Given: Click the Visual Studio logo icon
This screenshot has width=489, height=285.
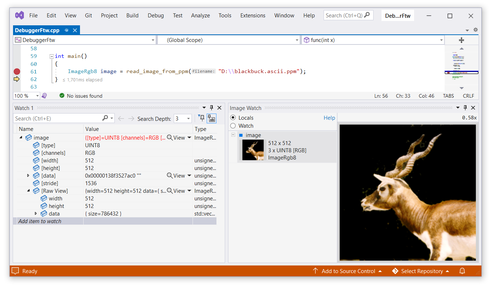Looking at the screenshot, I should [19, 15].
